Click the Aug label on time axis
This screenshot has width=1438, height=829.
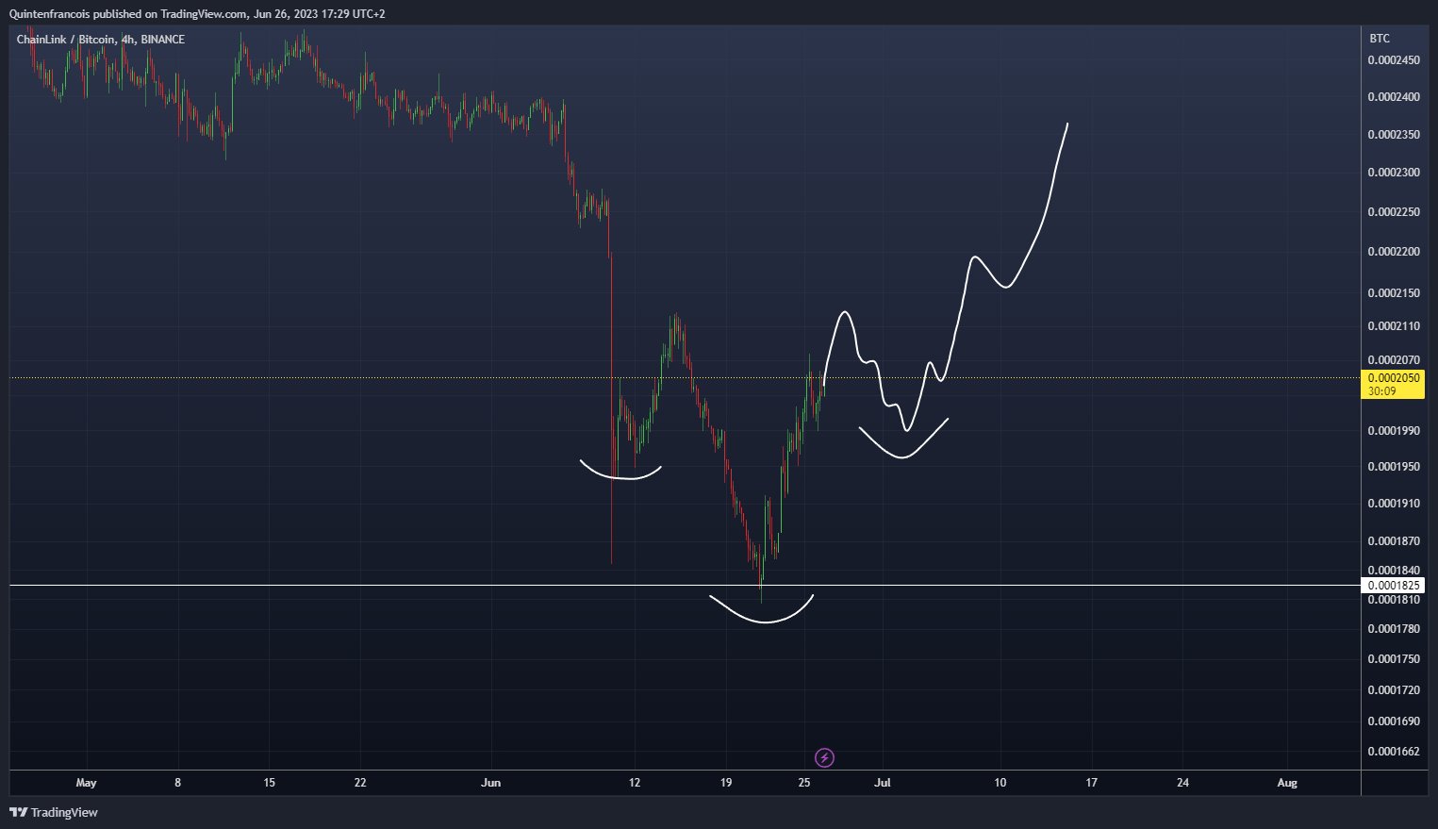pos(1287,783)
